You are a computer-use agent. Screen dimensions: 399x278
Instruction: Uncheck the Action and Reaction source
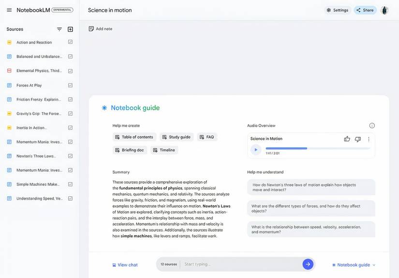(x=71, y=42)
